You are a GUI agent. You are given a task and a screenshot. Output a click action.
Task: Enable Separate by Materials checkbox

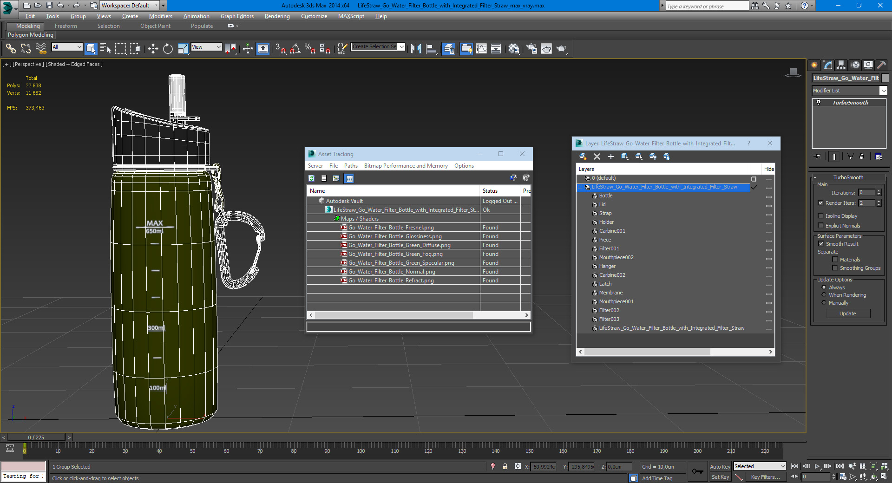coord(835,259)
